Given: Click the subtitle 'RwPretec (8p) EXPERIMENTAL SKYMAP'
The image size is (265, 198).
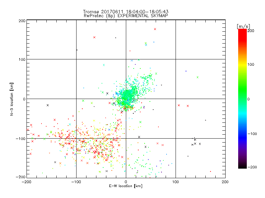Looking at the screenshot, I should [x=126, y=16].
